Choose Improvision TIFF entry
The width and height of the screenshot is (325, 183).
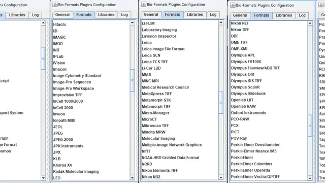point(68,95)
